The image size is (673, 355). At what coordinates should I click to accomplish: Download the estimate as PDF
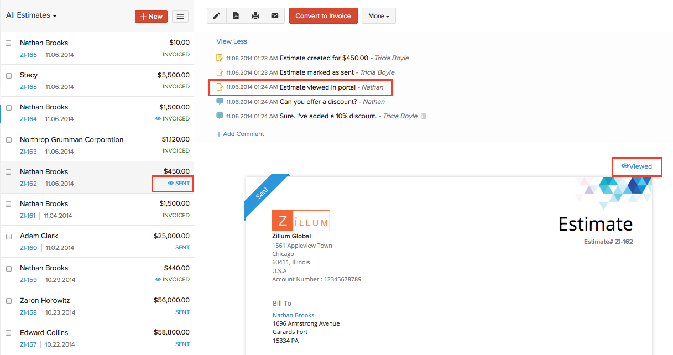coord(236,16)
